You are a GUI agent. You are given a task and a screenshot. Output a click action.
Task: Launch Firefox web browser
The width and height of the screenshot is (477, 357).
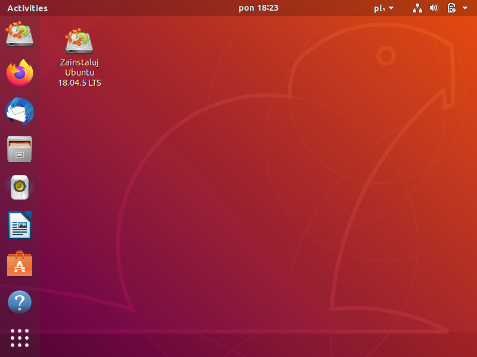coord(20,73)
